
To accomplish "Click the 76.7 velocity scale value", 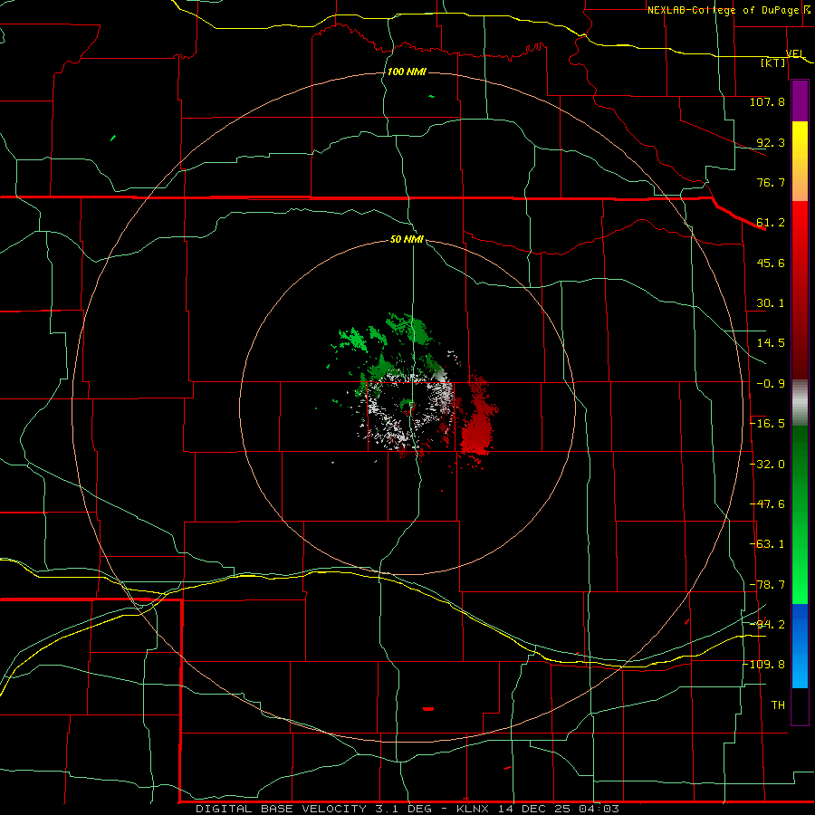I will click(771, 182).
